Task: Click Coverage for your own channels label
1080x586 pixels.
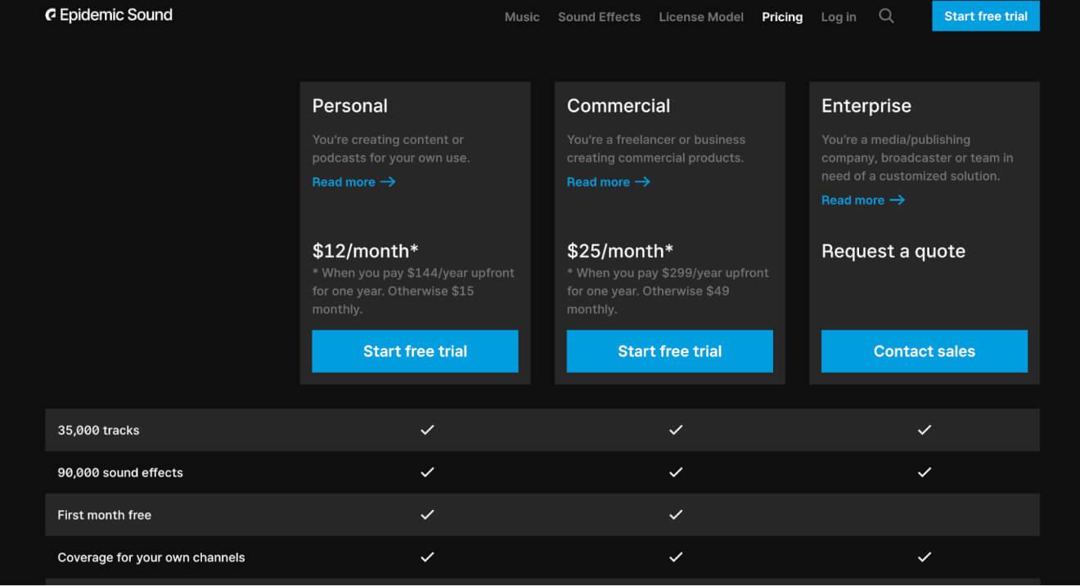Action: pos(151,557)
